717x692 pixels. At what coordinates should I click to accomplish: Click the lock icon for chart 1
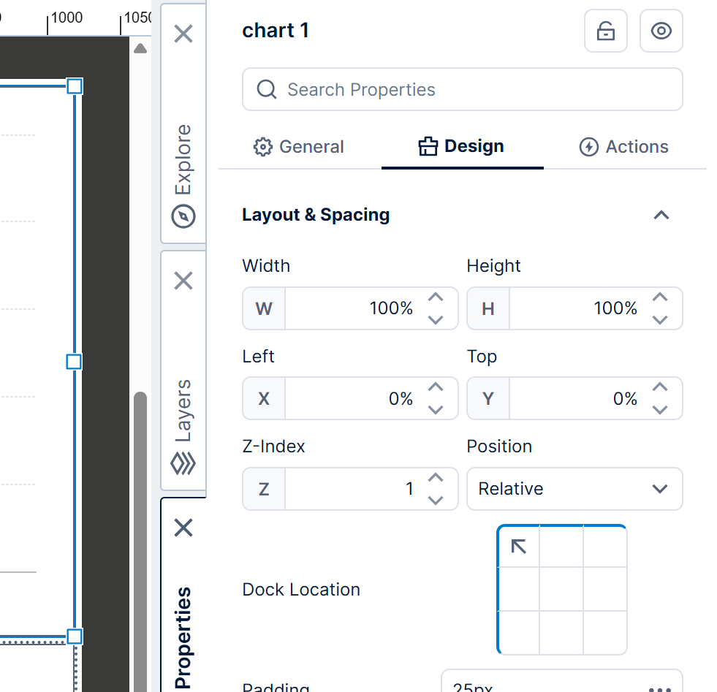(x=605, y=31)
